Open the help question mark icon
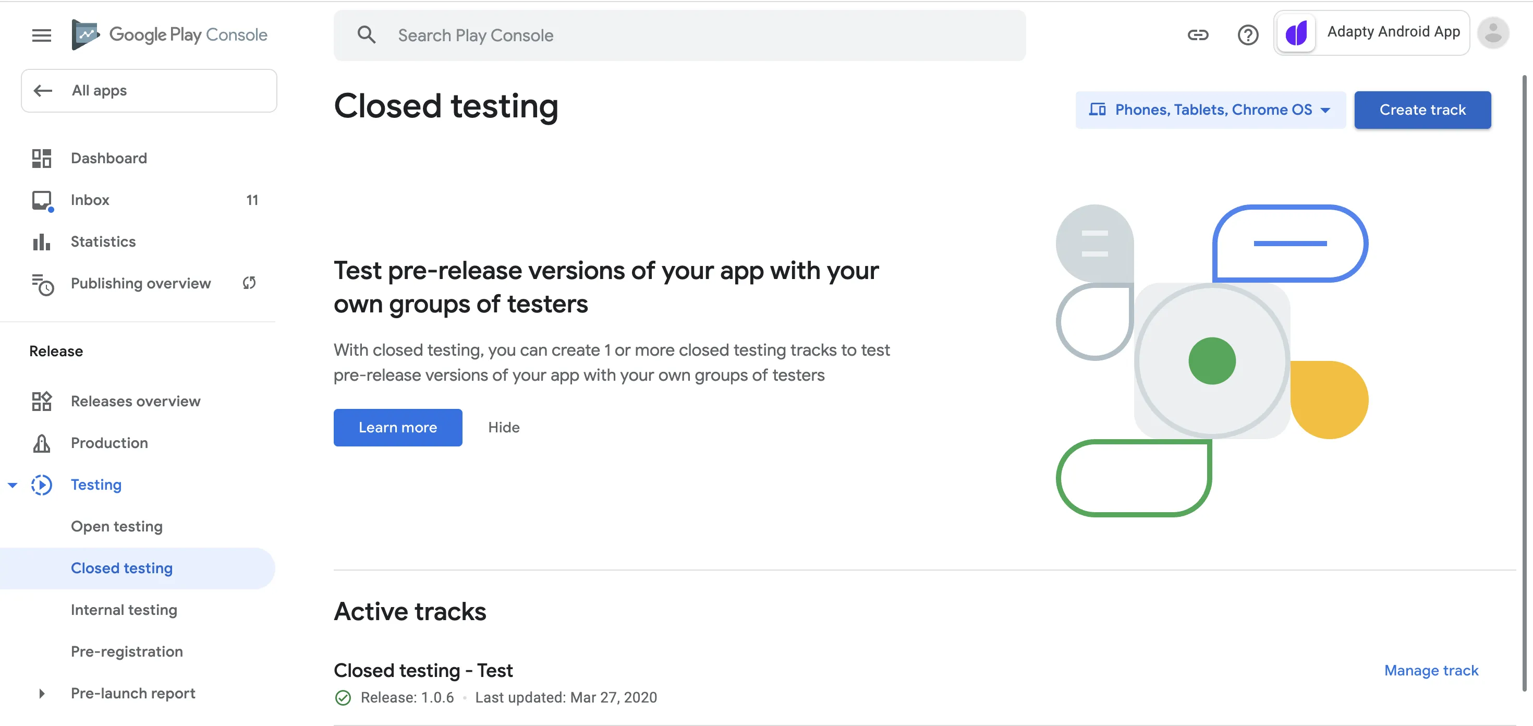The width and height of the screenshot is (1533, 726). (x=1247, y=35)
